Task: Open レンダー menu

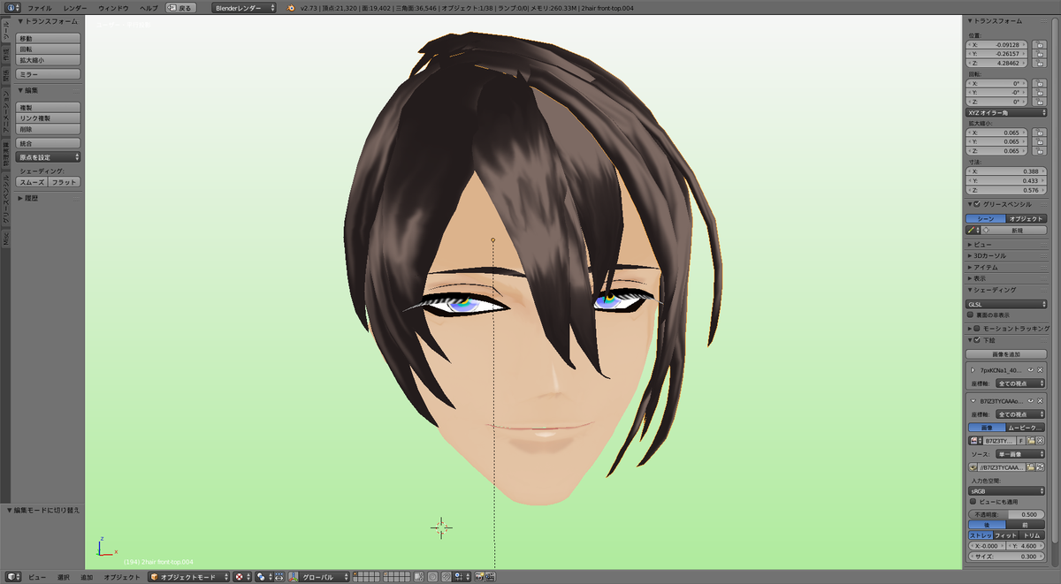Action: [75, 7]
